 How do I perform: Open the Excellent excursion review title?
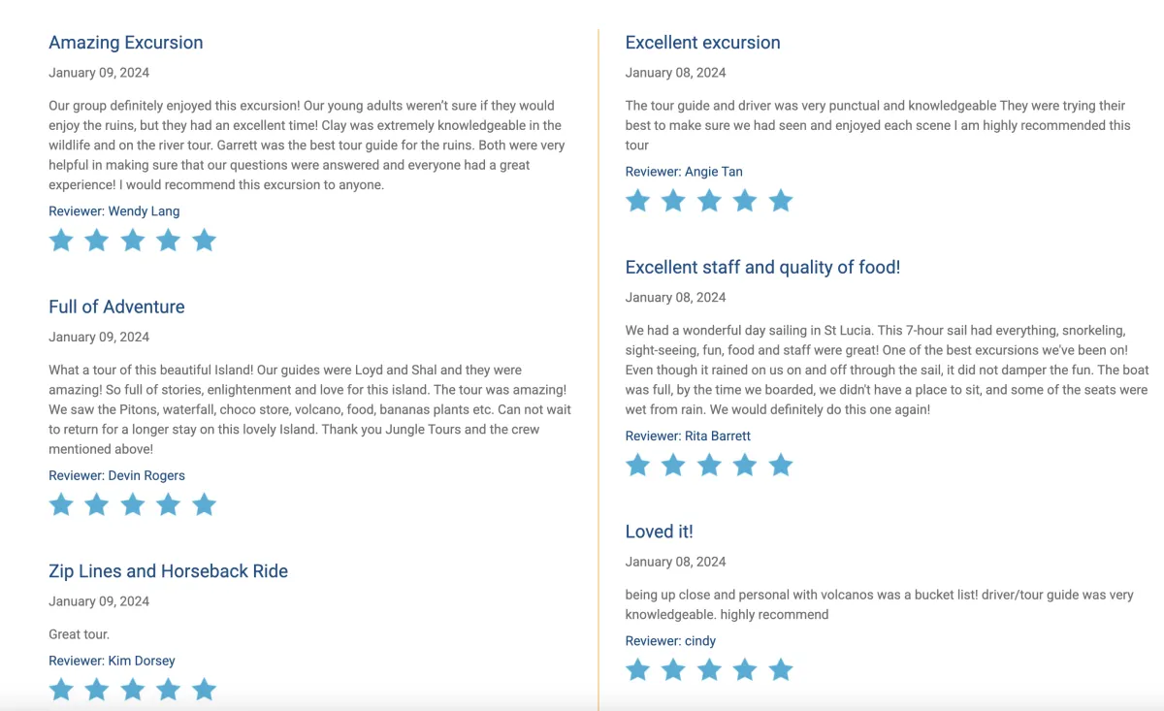[x=702, y=43]
